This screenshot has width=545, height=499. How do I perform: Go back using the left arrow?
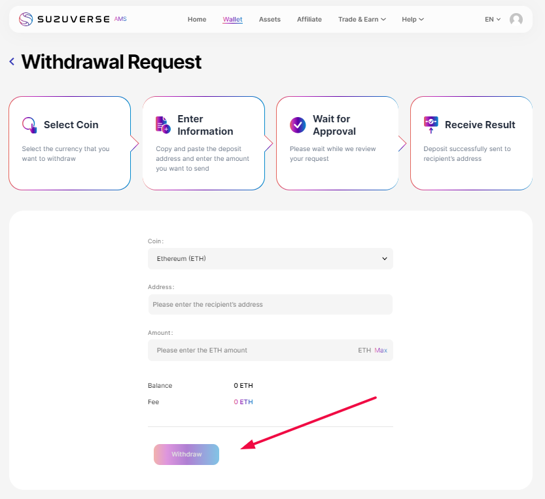[x=12, y=61]
